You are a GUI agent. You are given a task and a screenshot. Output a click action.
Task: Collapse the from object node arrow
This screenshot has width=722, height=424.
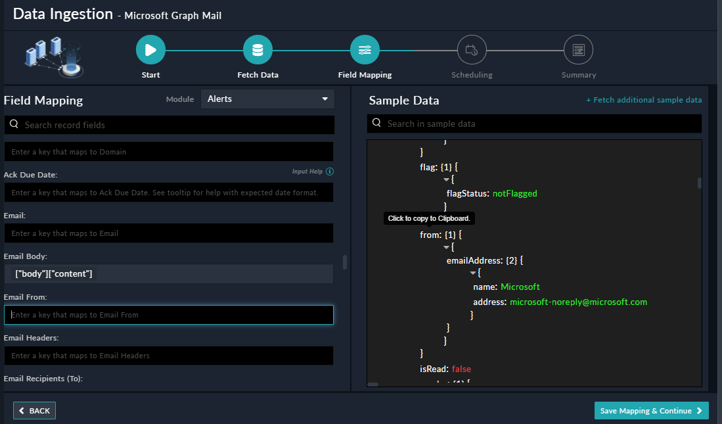pos(447,247)
